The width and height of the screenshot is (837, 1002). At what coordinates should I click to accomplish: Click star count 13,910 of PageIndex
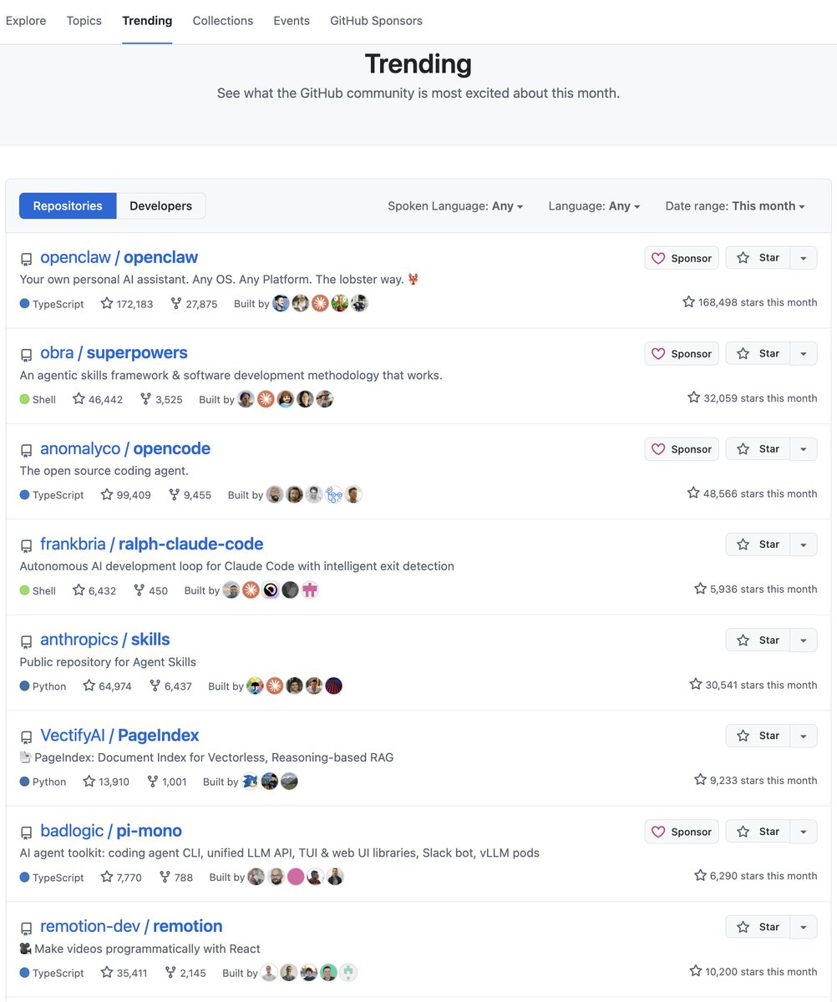point(106,782)
